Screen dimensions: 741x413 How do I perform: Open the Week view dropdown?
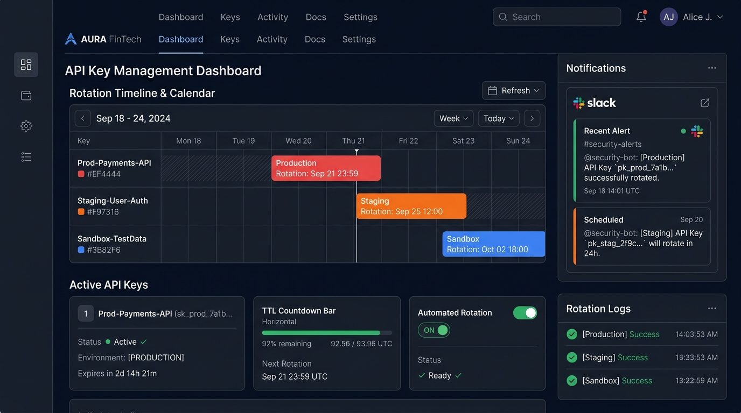pos(453,118)
